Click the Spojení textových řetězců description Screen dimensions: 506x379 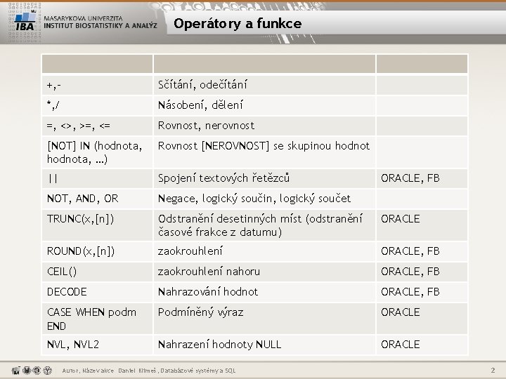tap(223, 178)
